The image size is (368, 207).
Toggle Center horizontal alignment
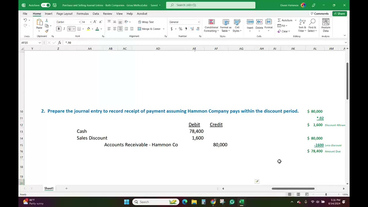pos(114,29)
